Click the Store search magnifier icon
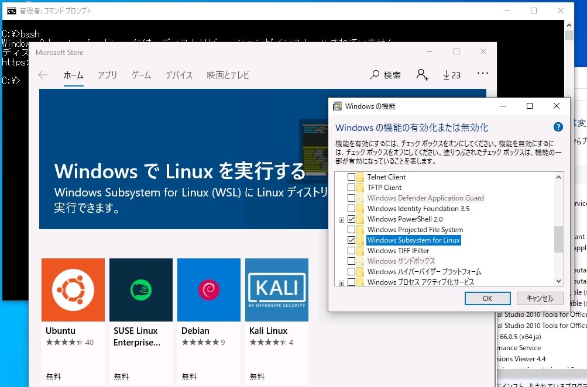The image size is (587, 387). click(x=375, y=75)
